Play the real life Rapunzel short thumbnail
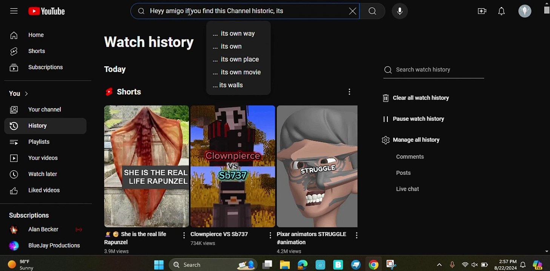Screen dimensions: 550x271 pos(146,166)
